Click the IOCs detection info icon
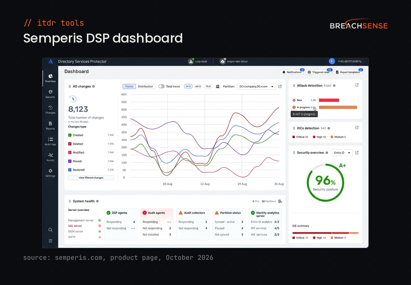 pyautogui.click(x=329, y=128)
